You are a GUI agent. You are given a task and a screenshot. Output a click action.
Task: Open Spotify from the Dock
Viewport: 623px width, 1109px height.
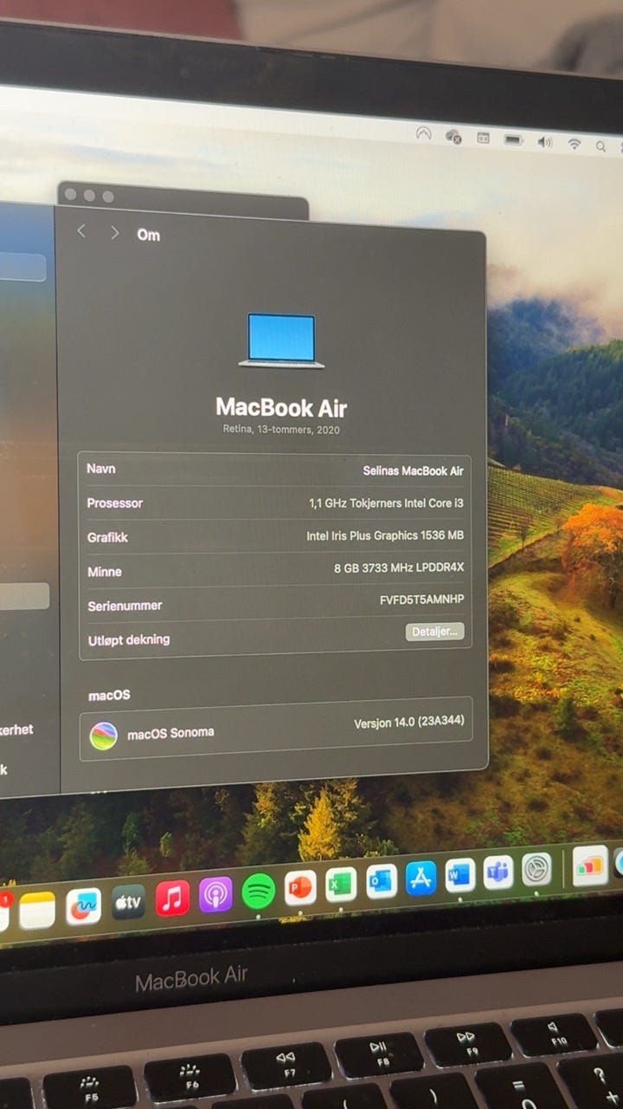tap(258, 891)
